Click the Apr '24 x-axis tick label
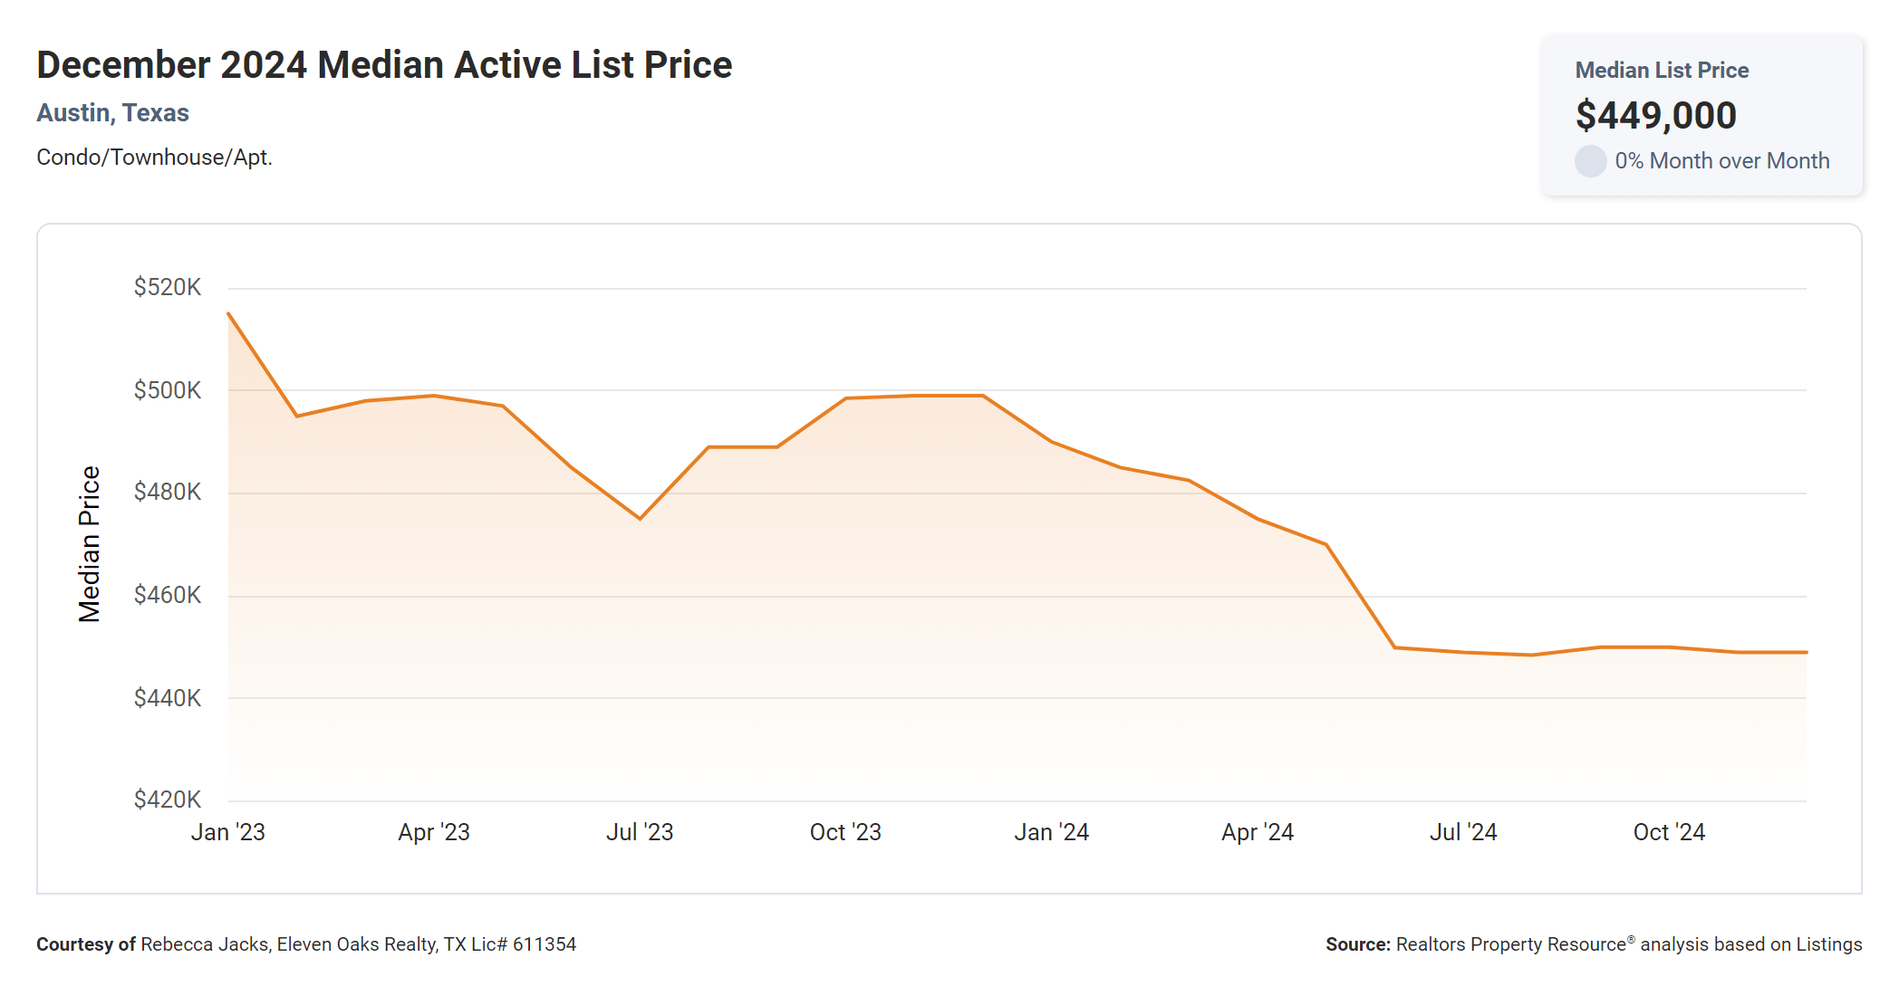The width and height of the screenshot is (1899, 996). coord(1258,833)
